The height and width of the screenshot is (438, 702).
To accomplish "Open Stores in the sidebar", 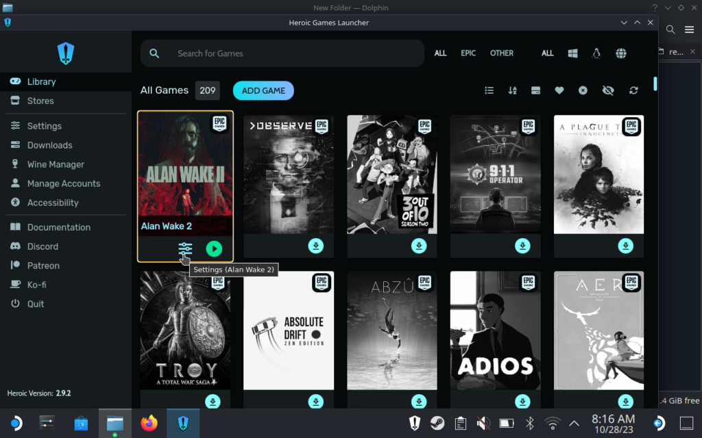I will pyautogui.click(x=66, y=101).
